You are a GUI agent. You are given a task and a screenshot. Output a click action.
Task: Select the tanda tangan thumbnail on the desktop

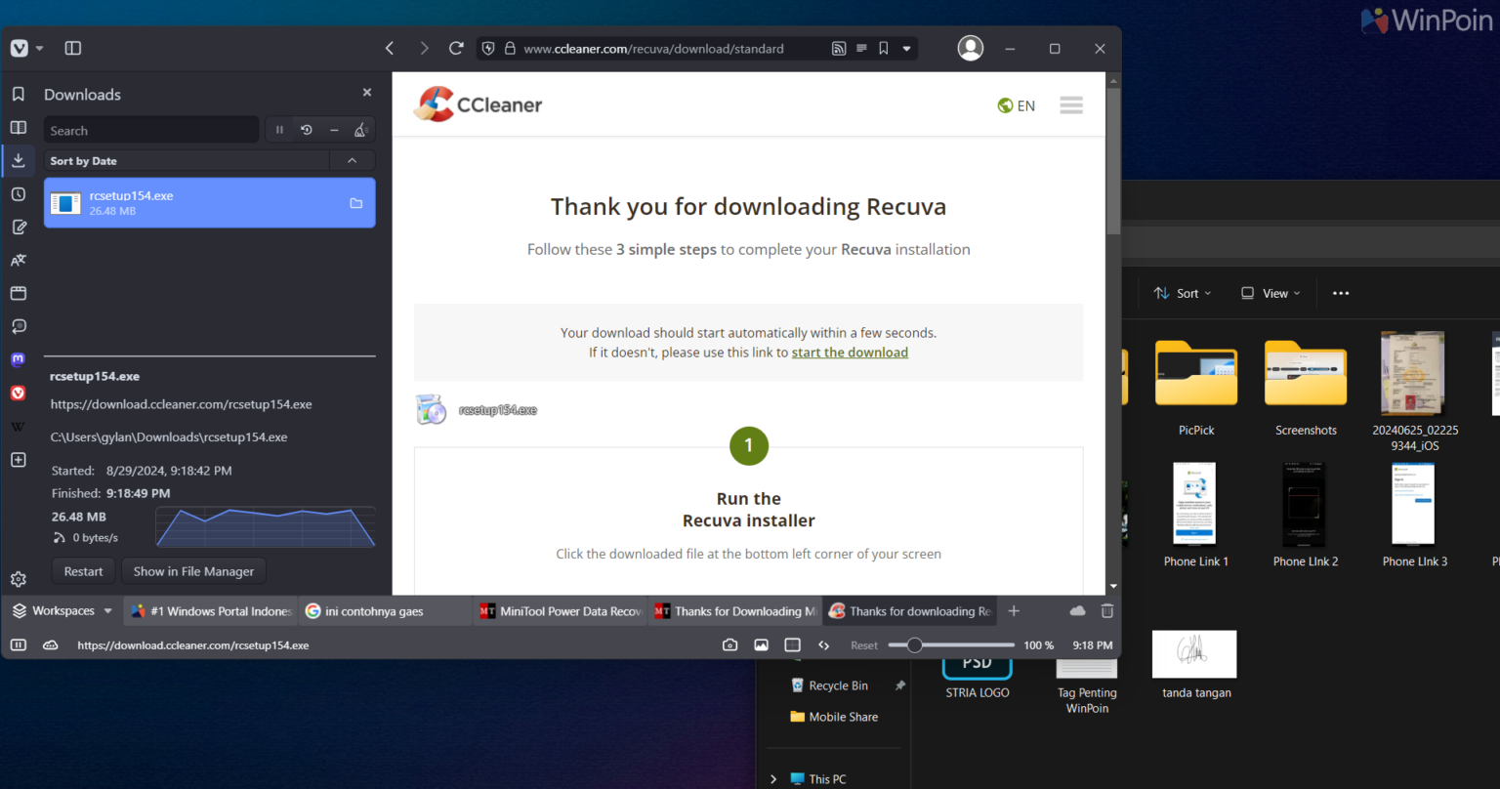1194,653
